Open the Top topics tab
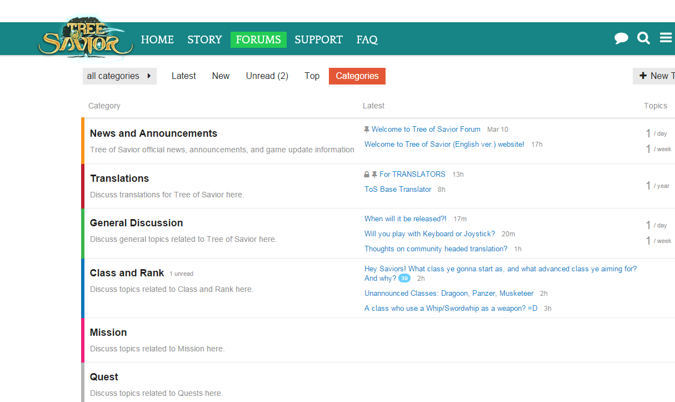Viewport: 675px width, 402px height. [x=312, y=76]
